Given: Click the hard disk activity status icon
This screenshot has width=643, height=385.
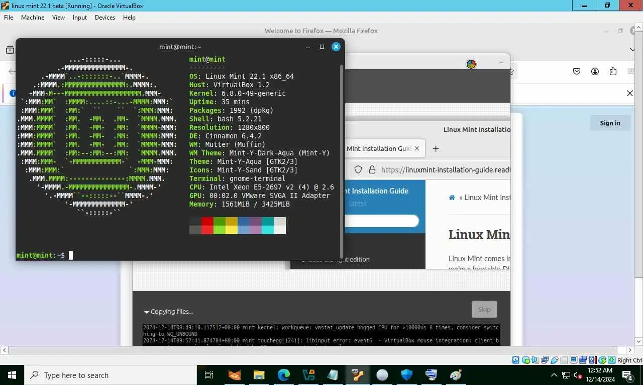Looking at the screenshot, I should (516, 360).
